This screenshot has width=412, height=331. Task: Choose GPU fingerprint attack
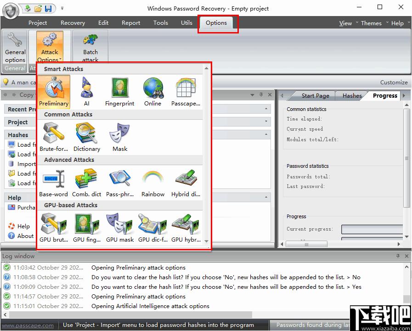pos(87,228)
